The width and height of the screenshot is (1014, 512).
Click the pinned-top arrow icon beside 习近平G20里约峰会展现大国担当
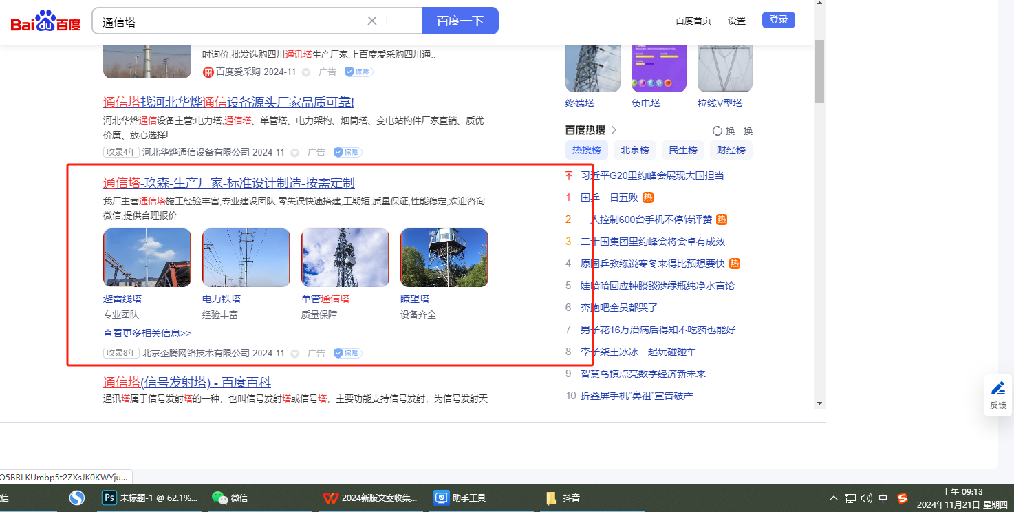point(568,175)
